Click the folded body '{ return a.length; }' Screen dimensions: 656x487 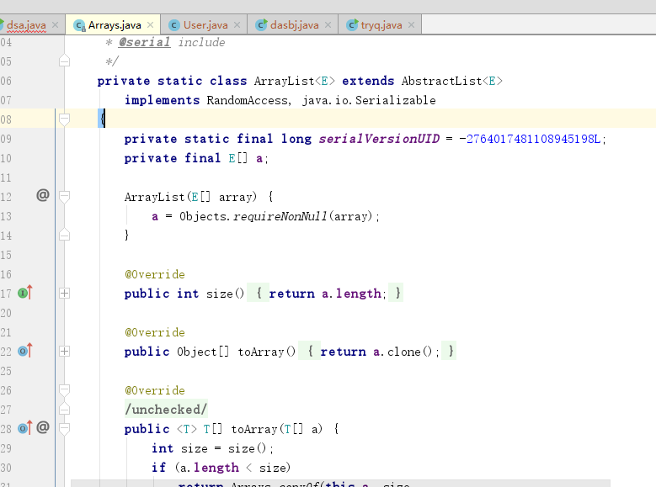pyautogui.click(x=325, y=293)
